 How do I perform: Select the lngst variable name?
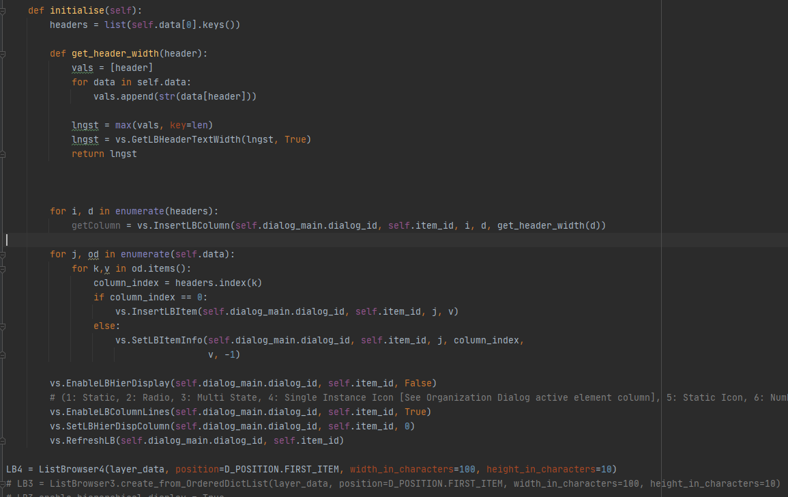click(x=85, y=125)
